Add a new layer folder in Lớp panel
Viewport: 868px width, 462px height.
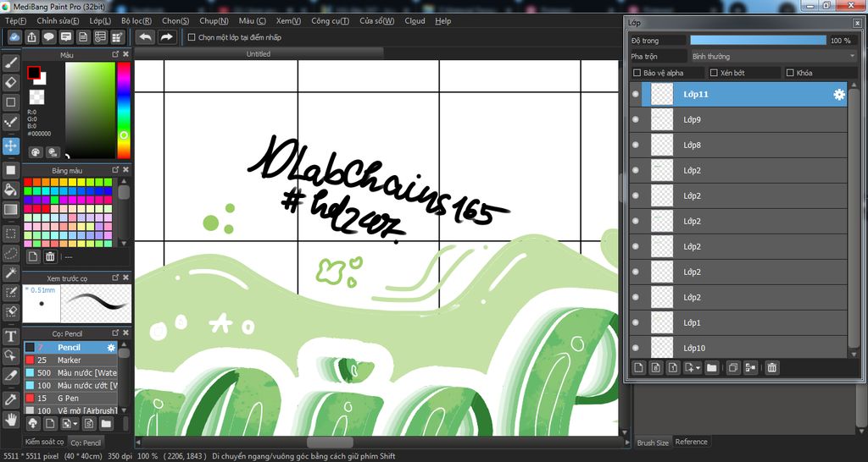(x=711, y=367)
